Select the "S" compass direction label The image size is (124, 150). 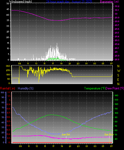pos(118,75)
